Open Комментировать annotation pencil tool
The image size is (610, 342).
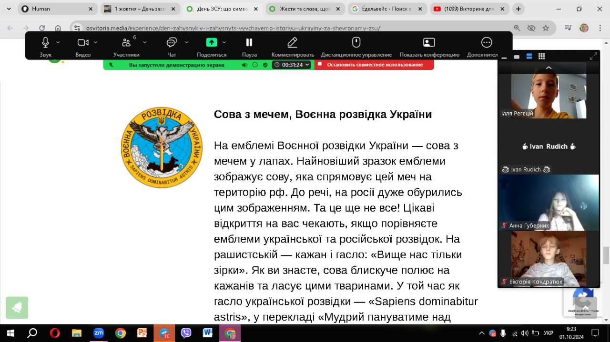[x=293, y=43]
